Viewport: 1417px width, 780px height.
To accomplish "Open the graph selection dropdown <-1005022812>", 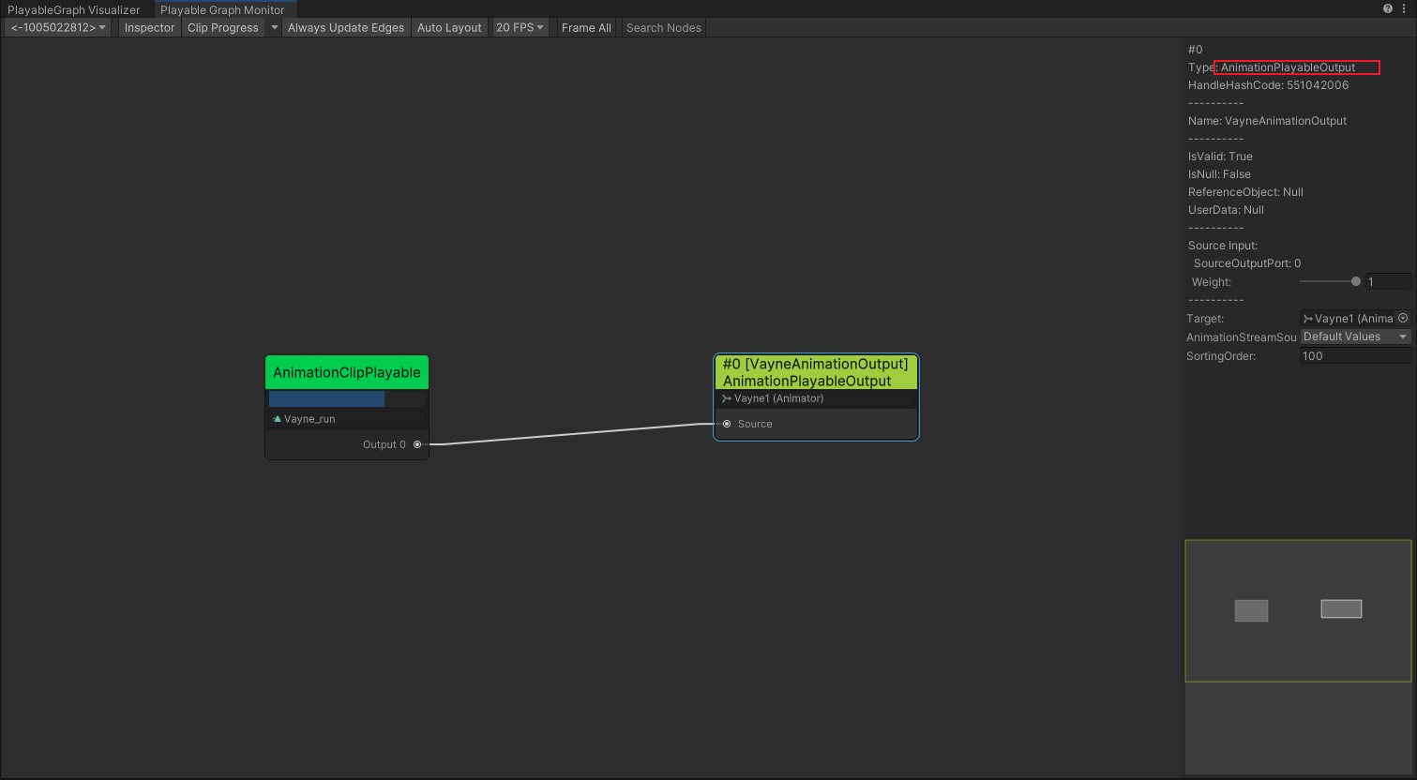I will pos(58,27).
